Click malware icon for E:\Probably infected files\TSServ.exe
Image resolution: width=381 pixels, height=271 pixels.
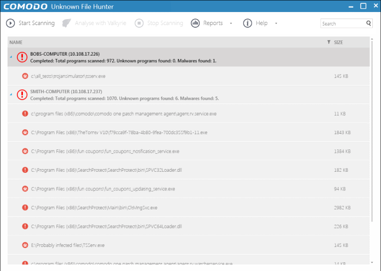(25, 245)
